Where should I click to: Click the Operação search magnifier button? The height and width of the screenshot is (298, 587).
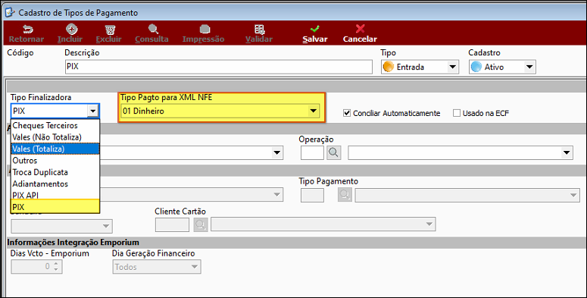(x=333, y=152)
